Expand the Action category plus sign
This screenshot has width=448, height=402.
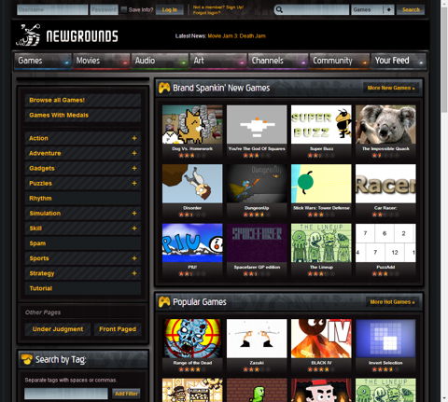pos(134,138)
